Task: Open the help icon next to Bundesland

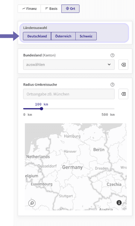Action: point(112,55)
